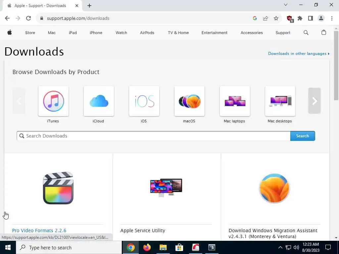
Task: Click the blue Search button
Action: (x=303, y=136)
